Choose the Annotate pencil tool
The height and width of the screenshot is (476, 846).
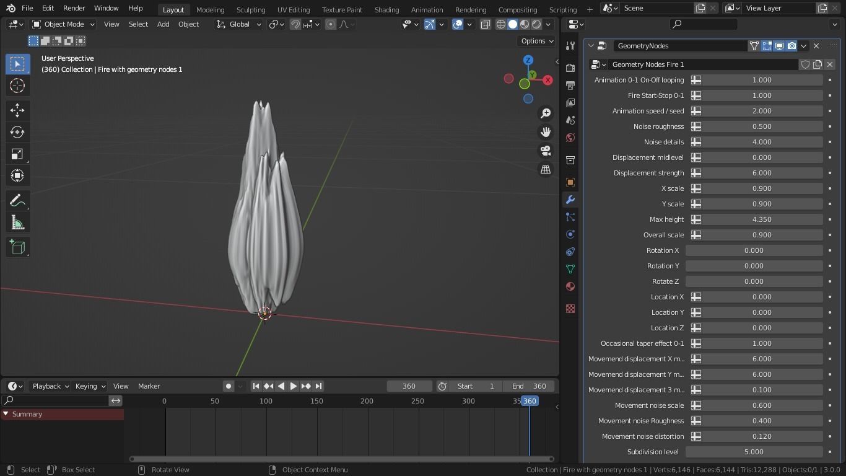point(17,201)
